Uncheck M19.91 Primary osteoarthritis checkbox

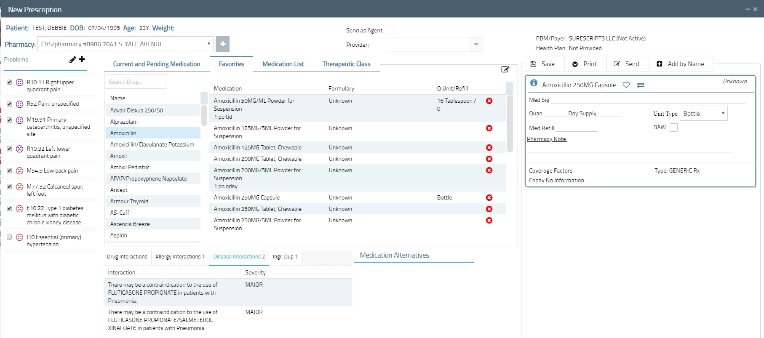point(9,120)
